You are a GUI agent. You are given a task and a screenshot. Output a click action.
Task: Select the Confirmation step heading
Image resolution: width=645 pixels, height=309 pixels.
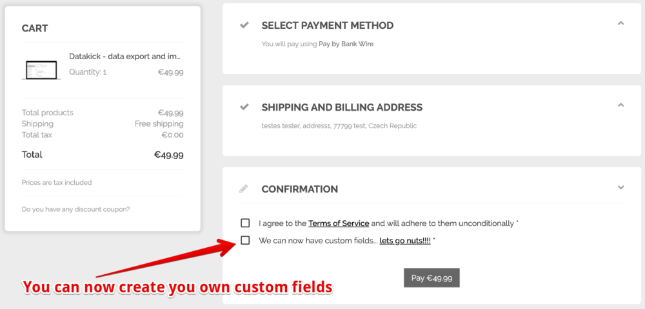(299, 189)
